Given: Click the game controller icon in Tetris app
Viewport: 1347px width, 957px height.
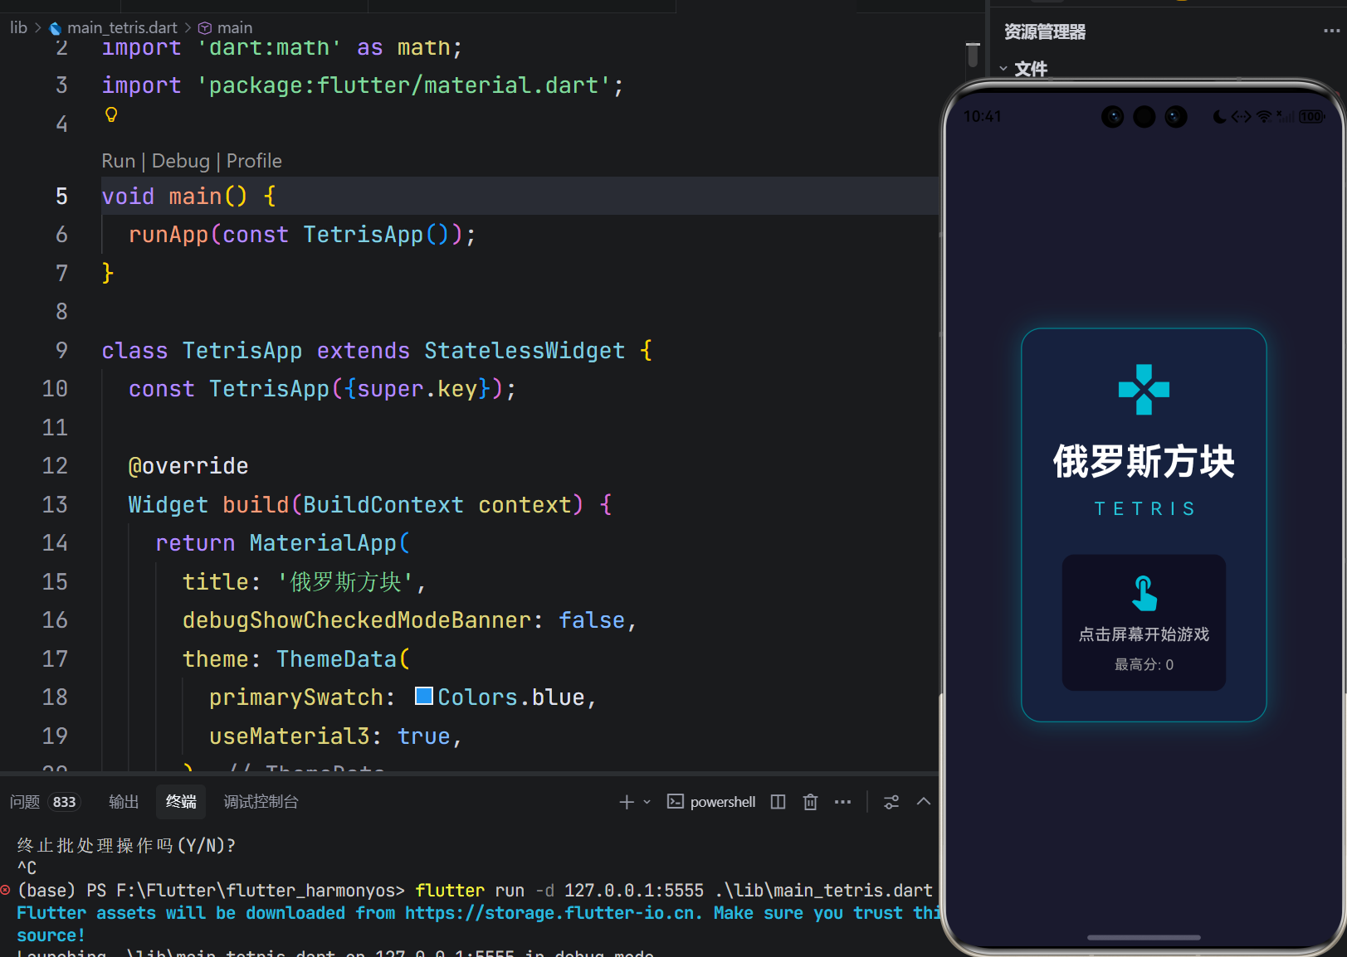Looking at the screenshot, I should point(1144,389).
